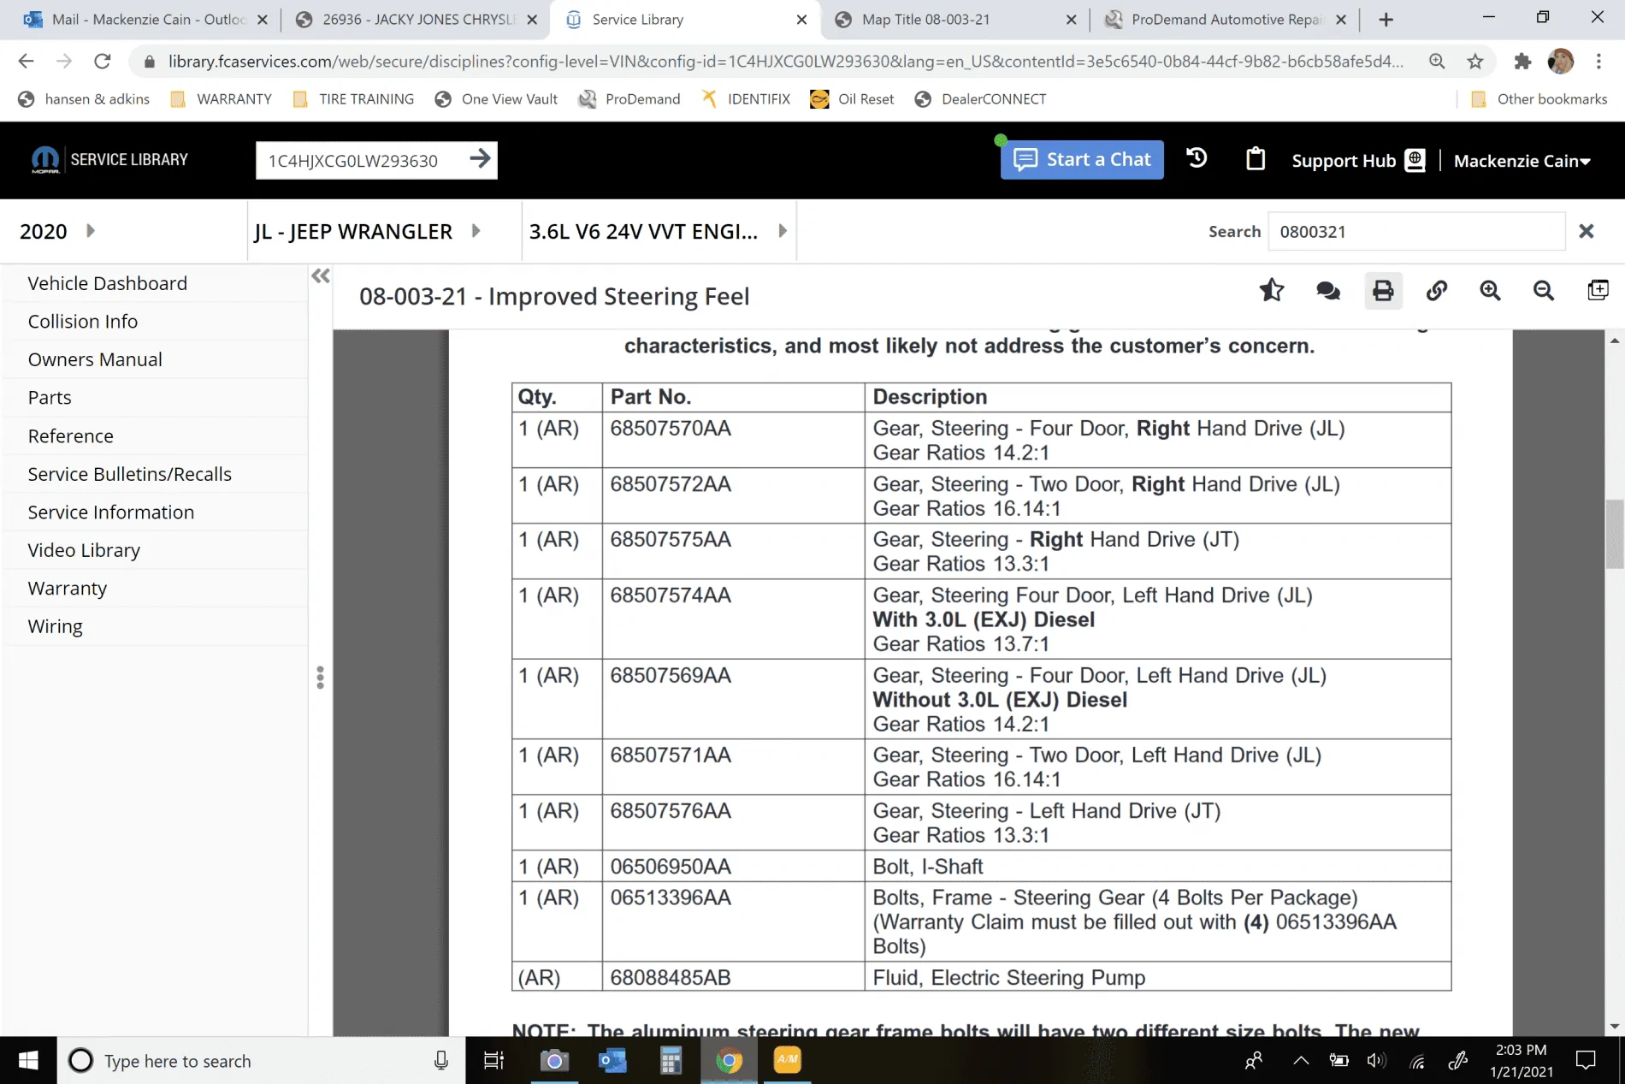Close the Map Title 08-003-21 tab
The image size is (1625, 1084).
click(1071, 20)
